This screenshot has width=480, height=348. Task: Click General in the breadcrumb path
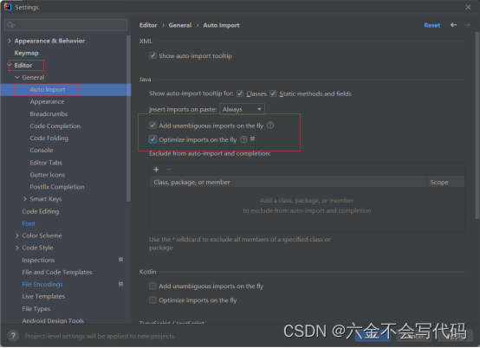point(180,25)
